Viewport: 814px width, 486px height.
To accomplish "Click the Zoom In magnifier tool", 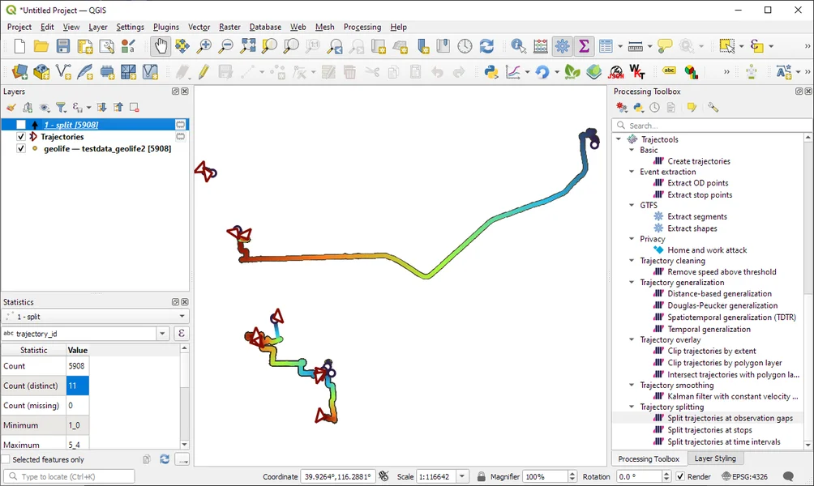I will pyautogui.click(x=204, y=46).
